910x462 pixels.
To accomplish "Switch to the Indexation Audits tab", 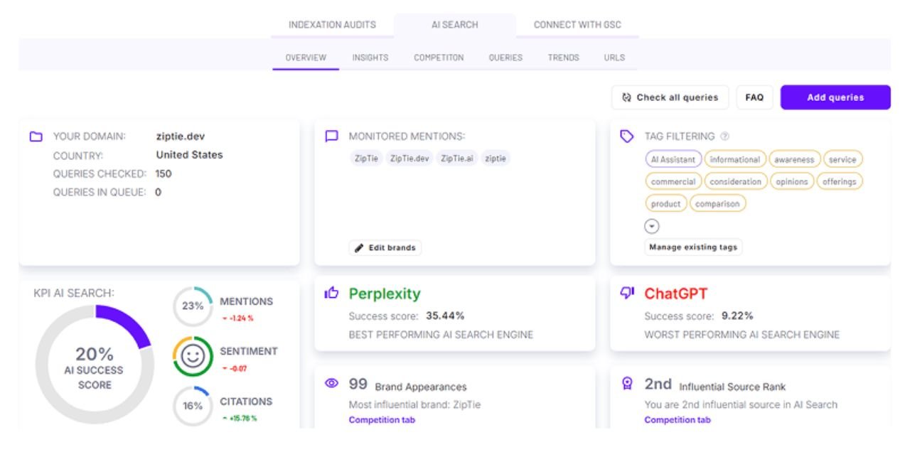I will pyautogui.click(x=332, y=25).
